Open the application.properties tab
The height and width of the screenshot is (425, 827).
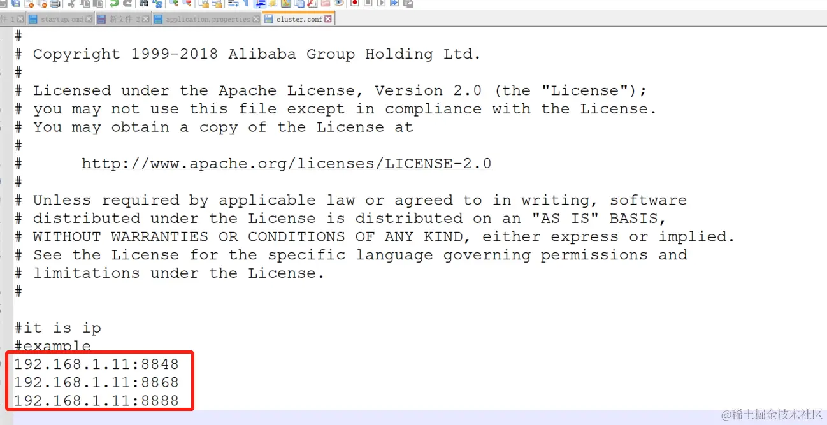click(208, 19)
